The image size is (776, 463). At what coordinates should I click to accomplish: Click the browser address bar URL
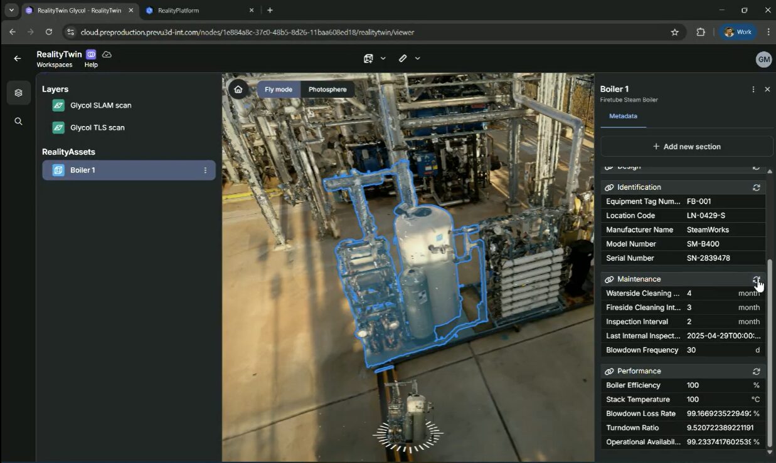(247, 32)
